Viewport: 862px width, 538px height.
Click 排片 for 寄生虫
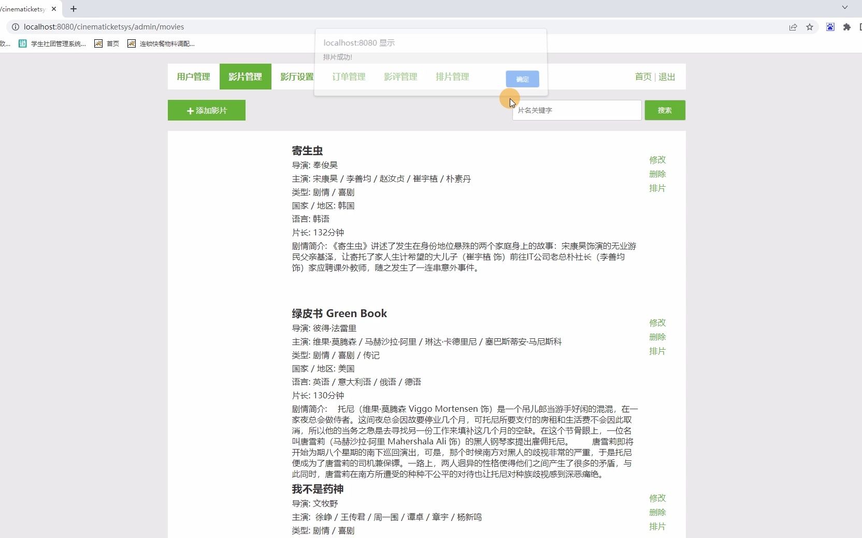(657, 188)
